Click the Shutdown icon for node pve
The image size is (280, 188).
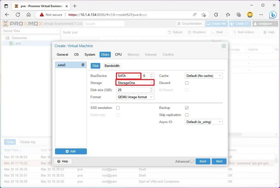click(x=197, y=32)
